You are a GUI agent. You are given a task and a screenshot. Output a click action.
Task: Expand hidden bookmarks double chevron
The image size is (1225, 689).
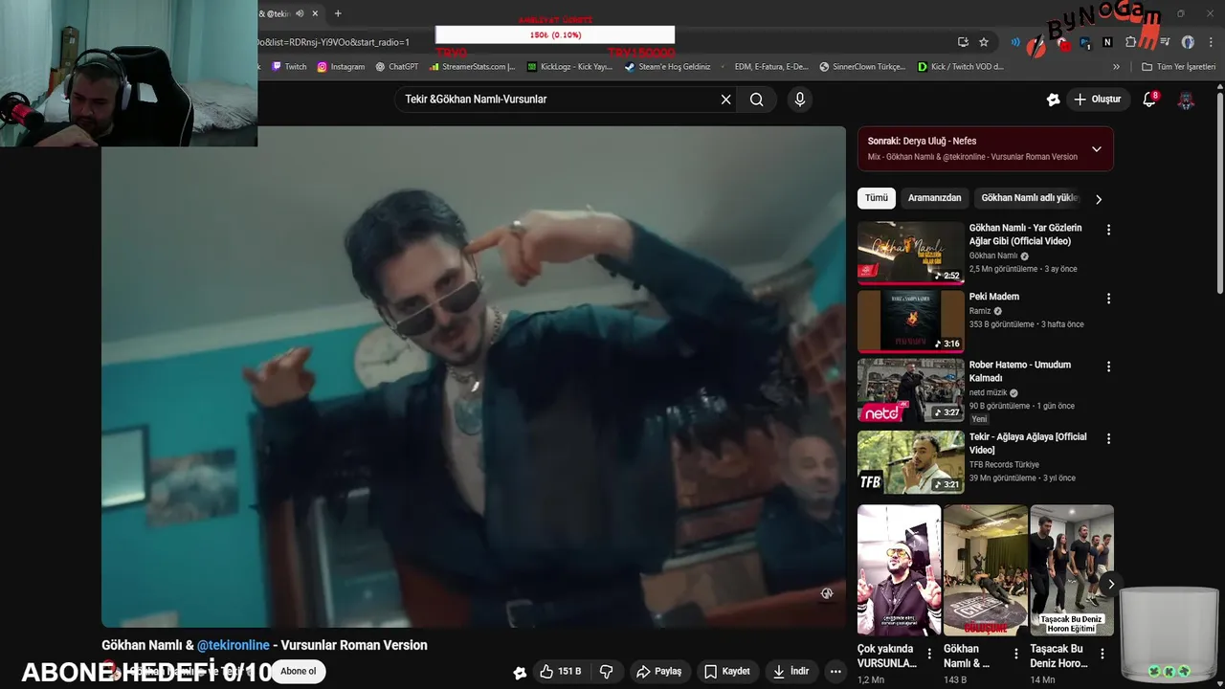[x=1116, y=67]
